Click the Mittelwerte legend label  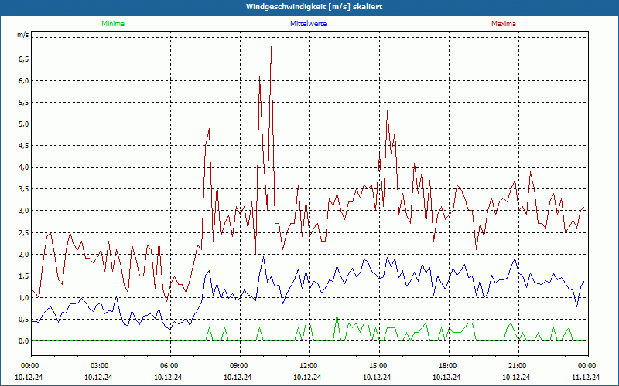tap(308, 24)
